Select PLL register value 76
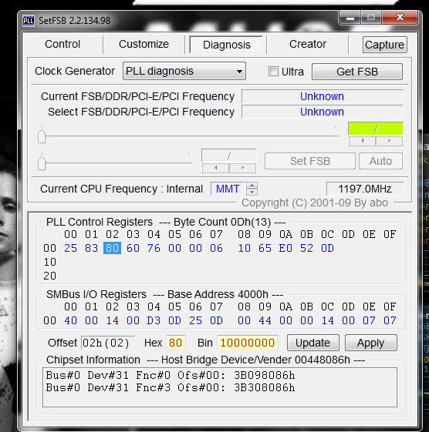The width and height of the screenshot is (429, 432). point(154,248)
